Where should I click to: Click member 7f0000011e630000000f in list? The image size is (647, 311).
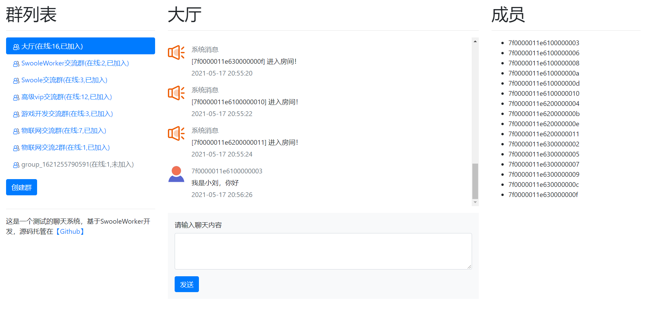coord(543,195)
